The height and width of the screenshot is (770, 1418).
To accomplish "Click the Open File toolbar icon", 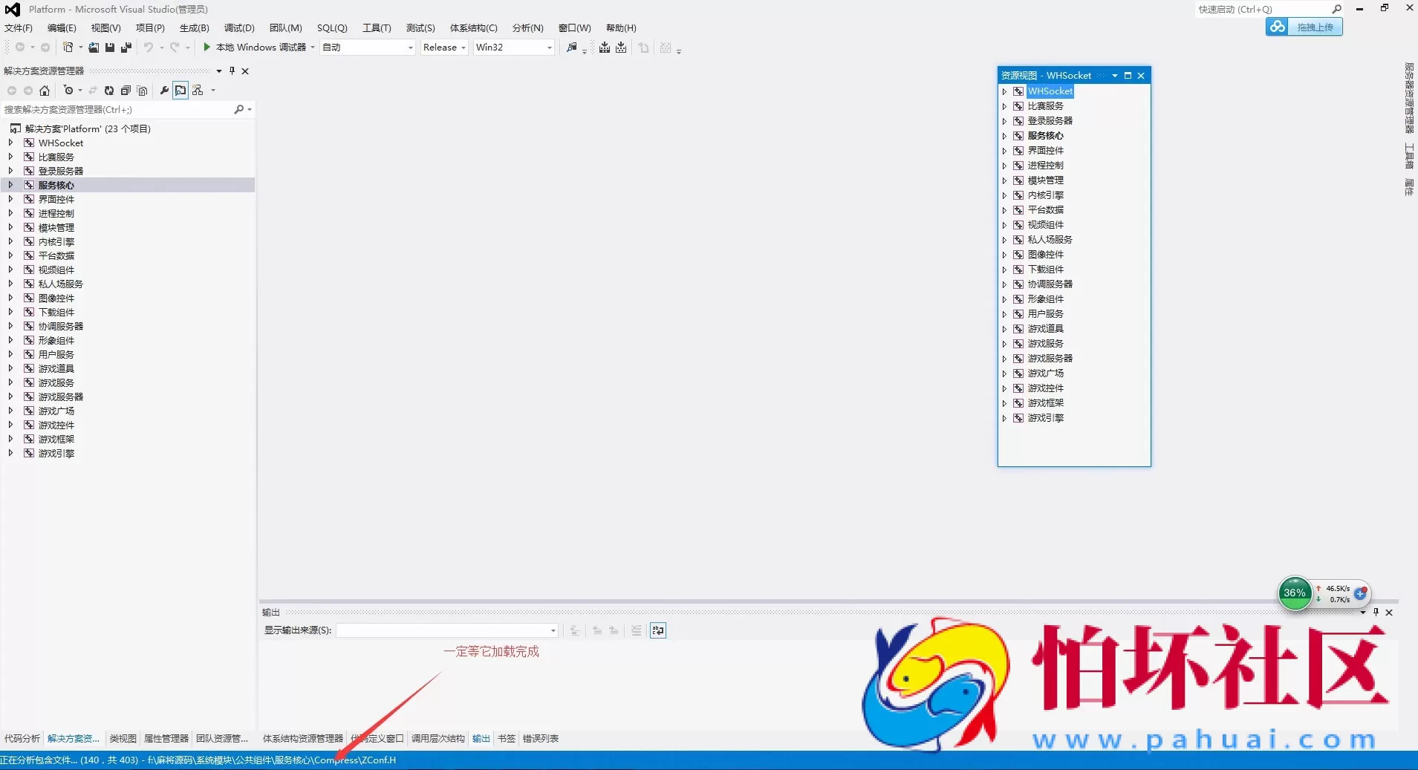I will point(94,48).
